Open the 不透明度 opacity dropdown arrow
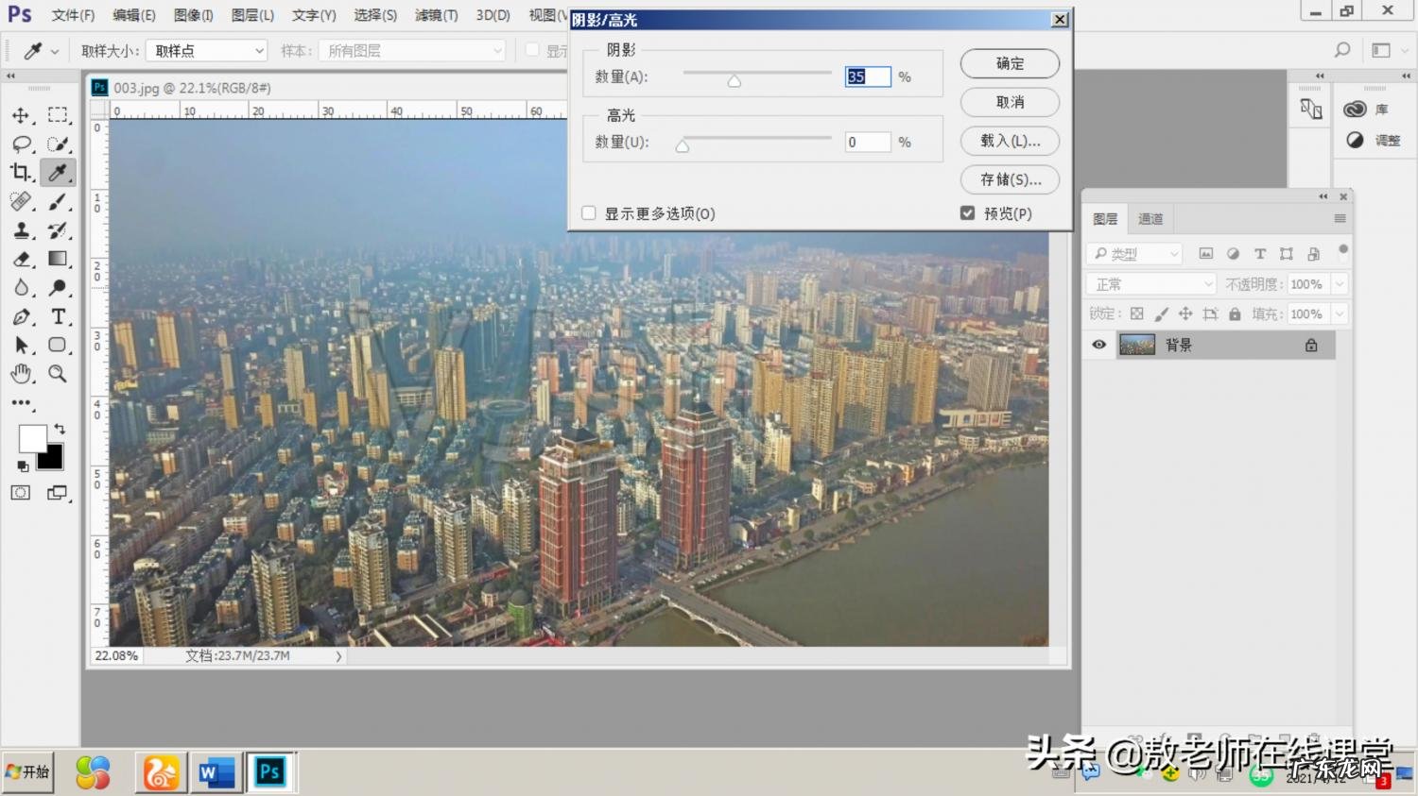Screen dimensions: 1418x796 tap(1341, 283)
